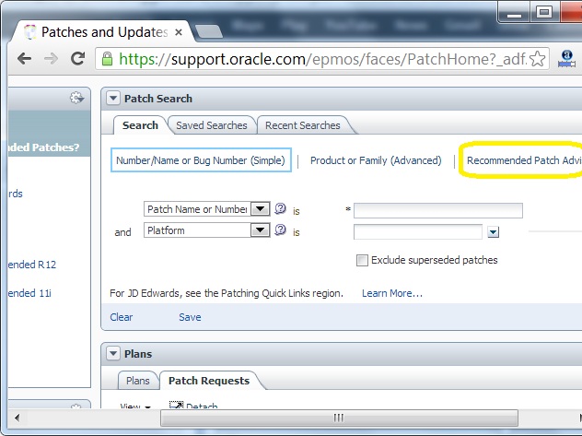Minimize the browser window
This screenshot has height=436, width=582.
coord(515,14)
